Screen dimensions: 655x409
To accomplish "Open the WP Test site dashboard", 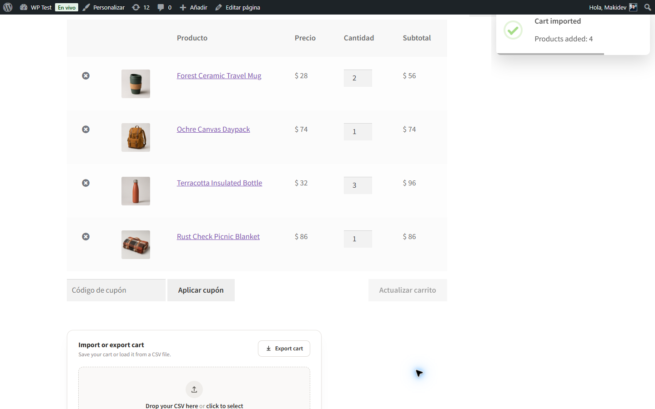I will [x=36, y=7].
